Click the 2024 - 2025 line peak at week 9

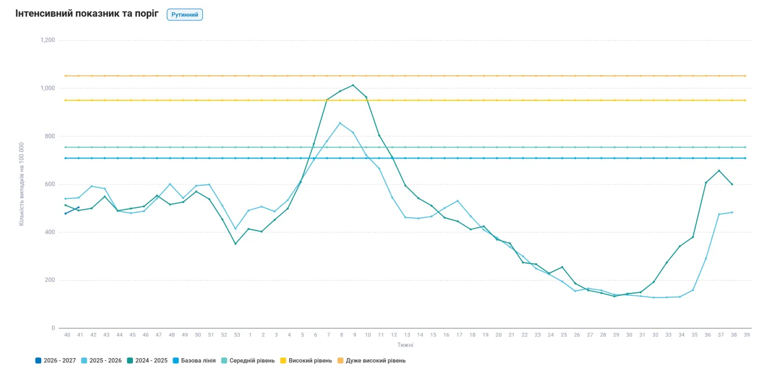tap(353, 85)
